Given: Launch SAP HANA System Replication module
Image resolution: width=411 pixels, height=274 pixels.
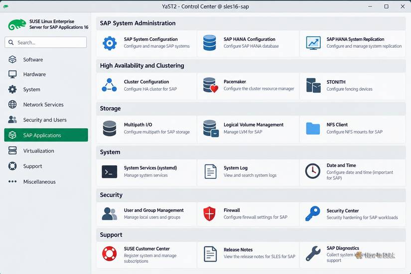Looking at the screenshot, I should coord(353,43).
